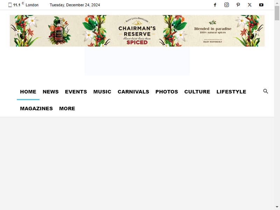Select the HOME menu item
Viewport: 280px width, 210px height.
[28, 92]
